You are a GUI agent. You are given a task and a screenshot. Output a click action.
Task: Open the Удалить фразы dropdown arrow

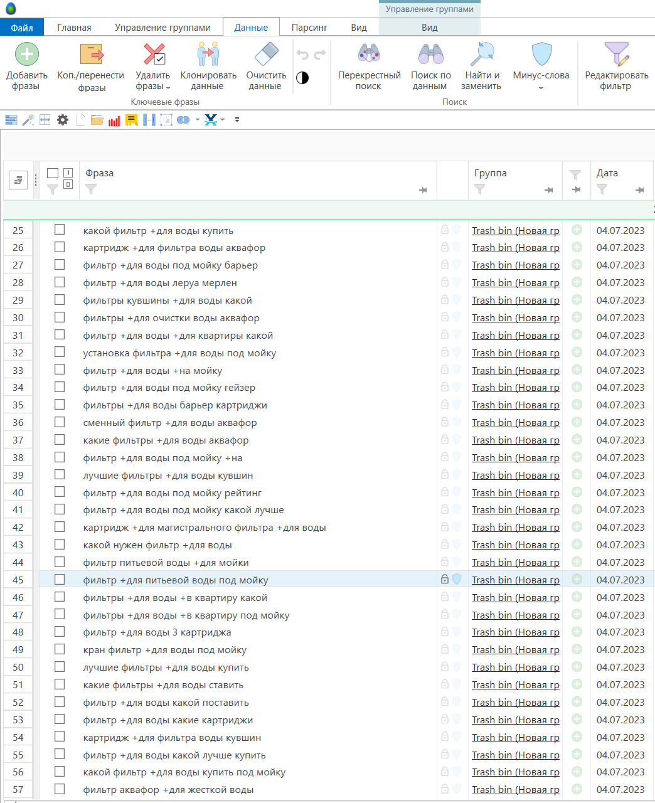pos(168,88)
